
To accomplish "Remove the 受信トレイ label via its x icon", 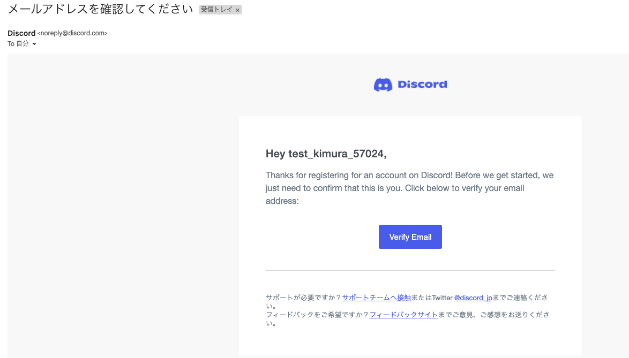I will 238,9.
